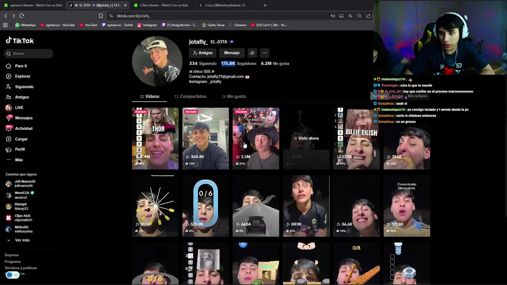Open WestCOL followed account

pyautogui.click(x=20, y=195)
